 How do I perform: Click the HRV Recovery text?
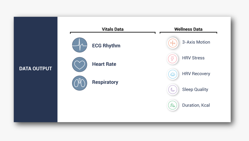coord(196,74)
